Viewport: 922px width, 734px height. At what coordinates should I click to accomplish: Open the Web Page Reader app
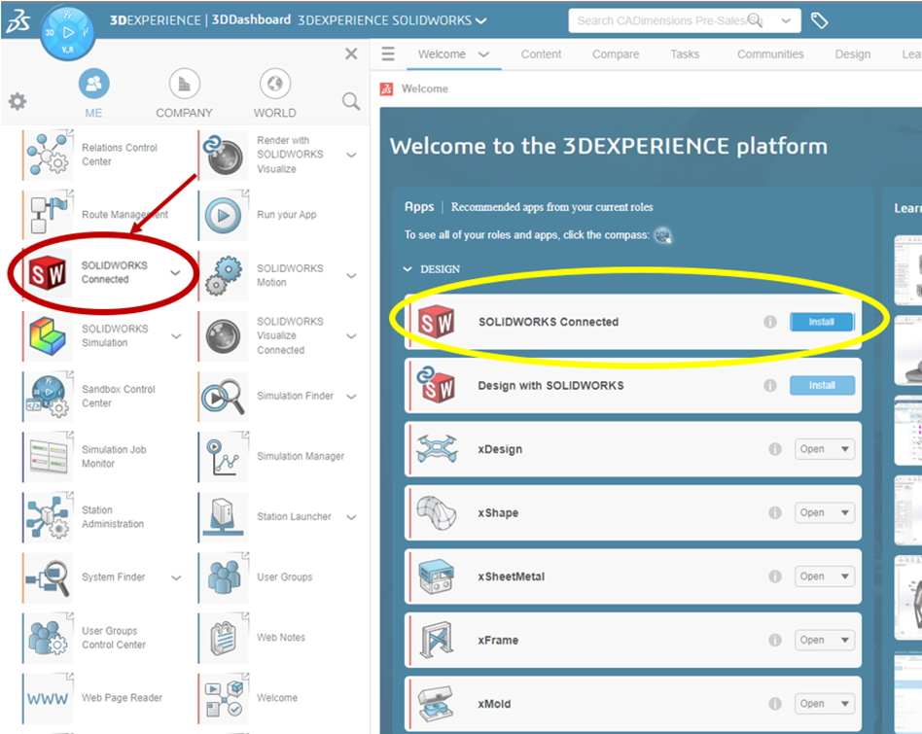coord(48,698)
